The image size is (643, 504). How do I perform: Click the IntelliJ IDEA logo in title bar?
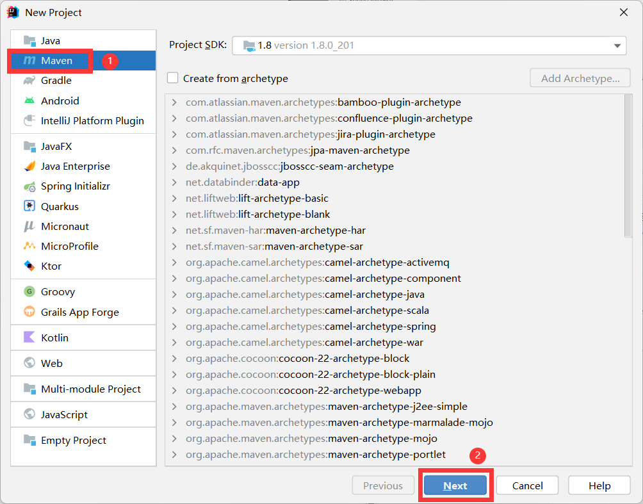tap(13, 12)
